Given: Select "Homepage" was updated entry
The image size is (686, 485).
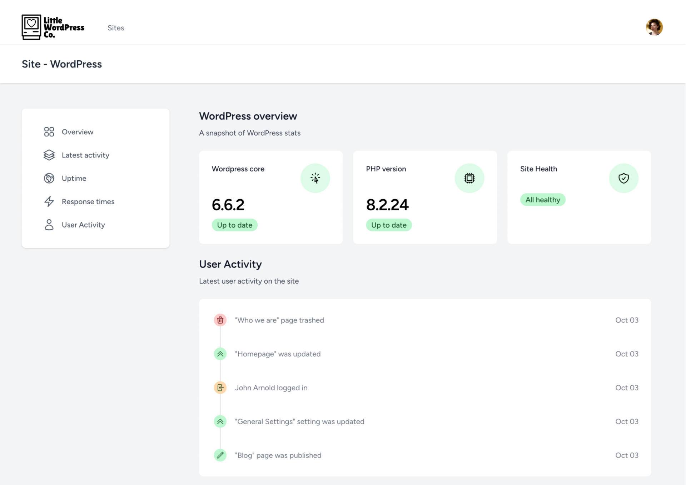Looking at the screenshot, I should click(278, 354).
